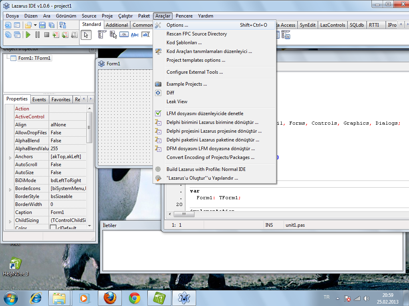Toggle 'LFM dosyasını düzenleyicide denetle' check mark

(x=158, y=114)
